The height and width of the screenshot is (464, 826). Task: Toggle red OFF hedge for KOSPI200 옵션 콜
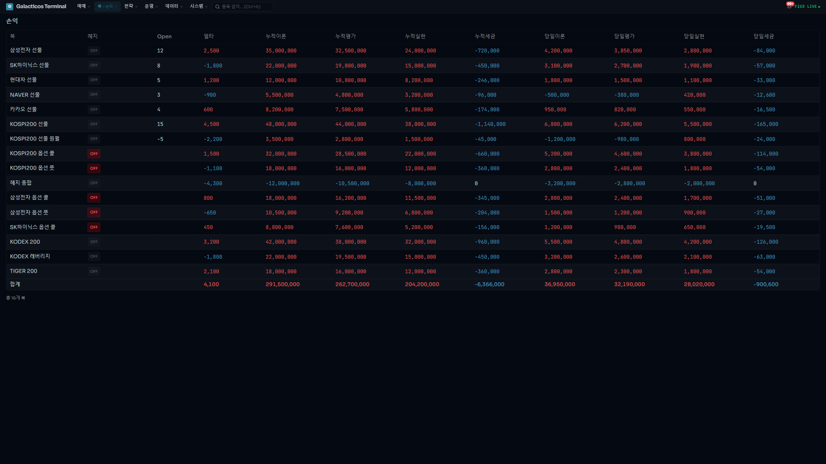point(94,154)
